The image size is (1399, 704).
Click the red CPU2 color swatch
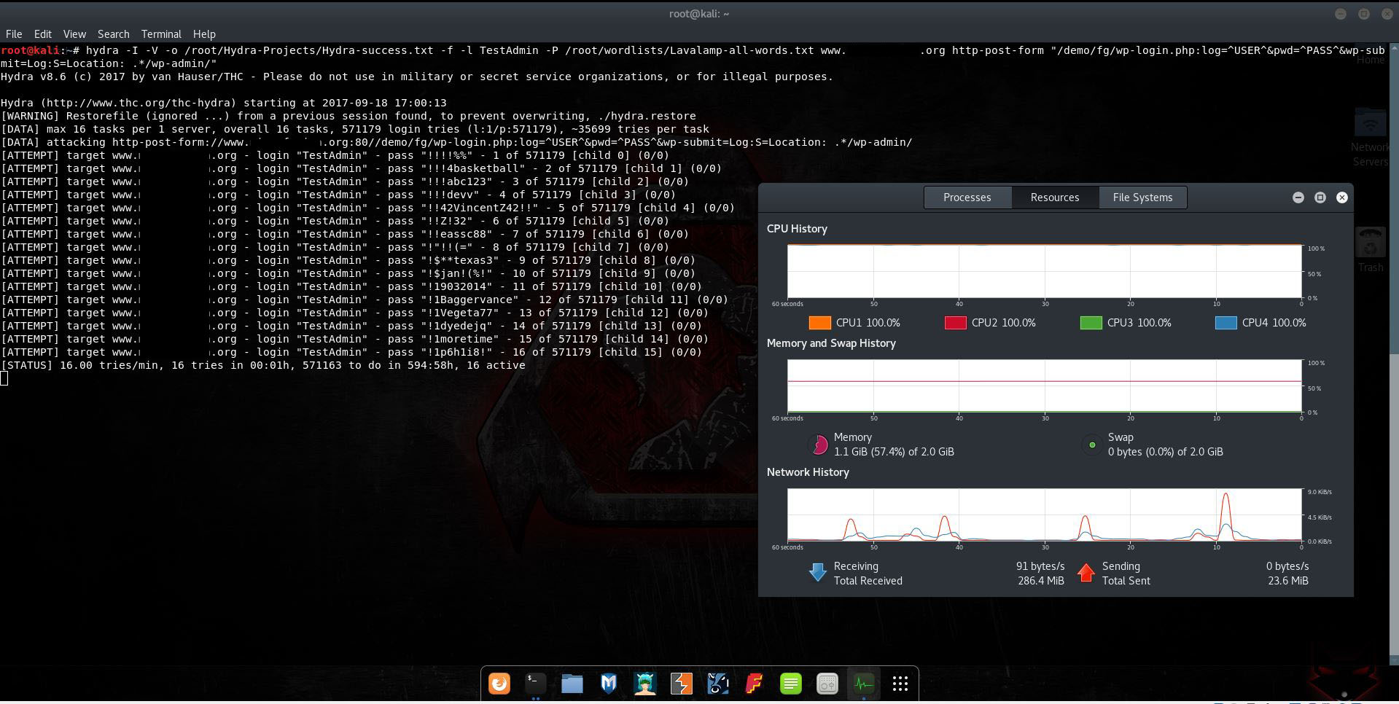click(x=955, y=323)
